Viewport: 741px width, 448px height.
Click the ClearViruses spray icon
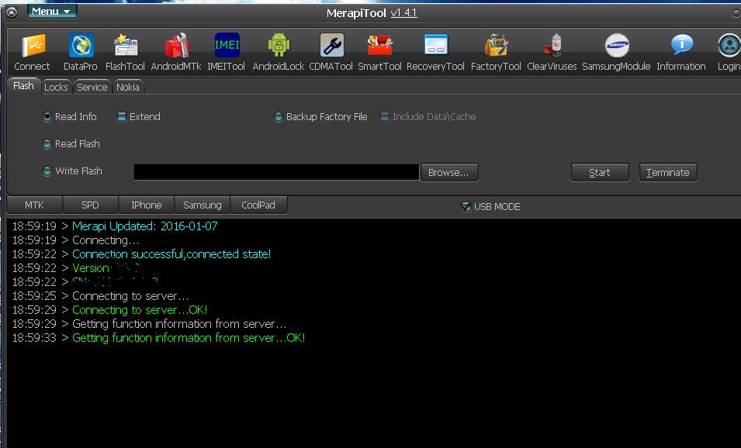pyautogui.click(x=553, y=46)
